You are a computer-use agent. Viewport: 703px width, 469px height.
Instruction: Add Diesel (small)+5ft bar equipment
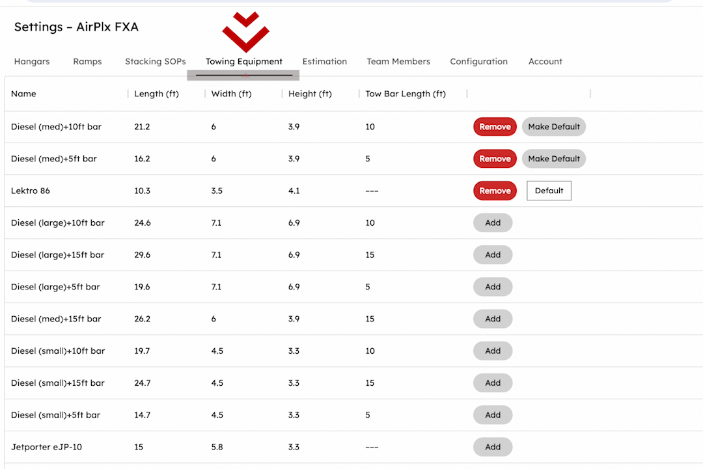pyautogui.click(x=493, y=415)
